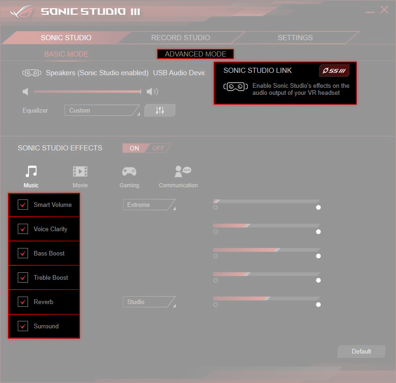
Task: Click the Sonic Studio Link SSIII badge
Action: (x=334, y=71)
